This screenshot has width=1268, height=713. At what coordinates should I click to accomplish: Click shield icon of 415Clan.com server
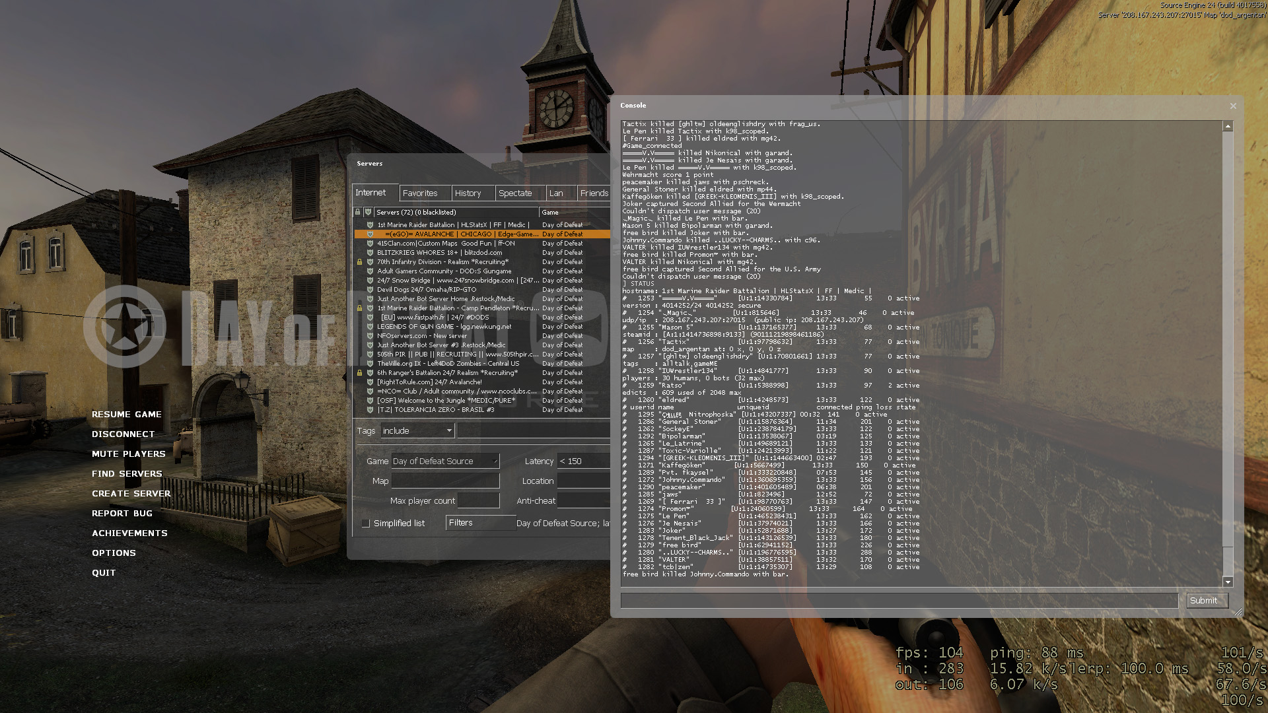tap(370, 244)
